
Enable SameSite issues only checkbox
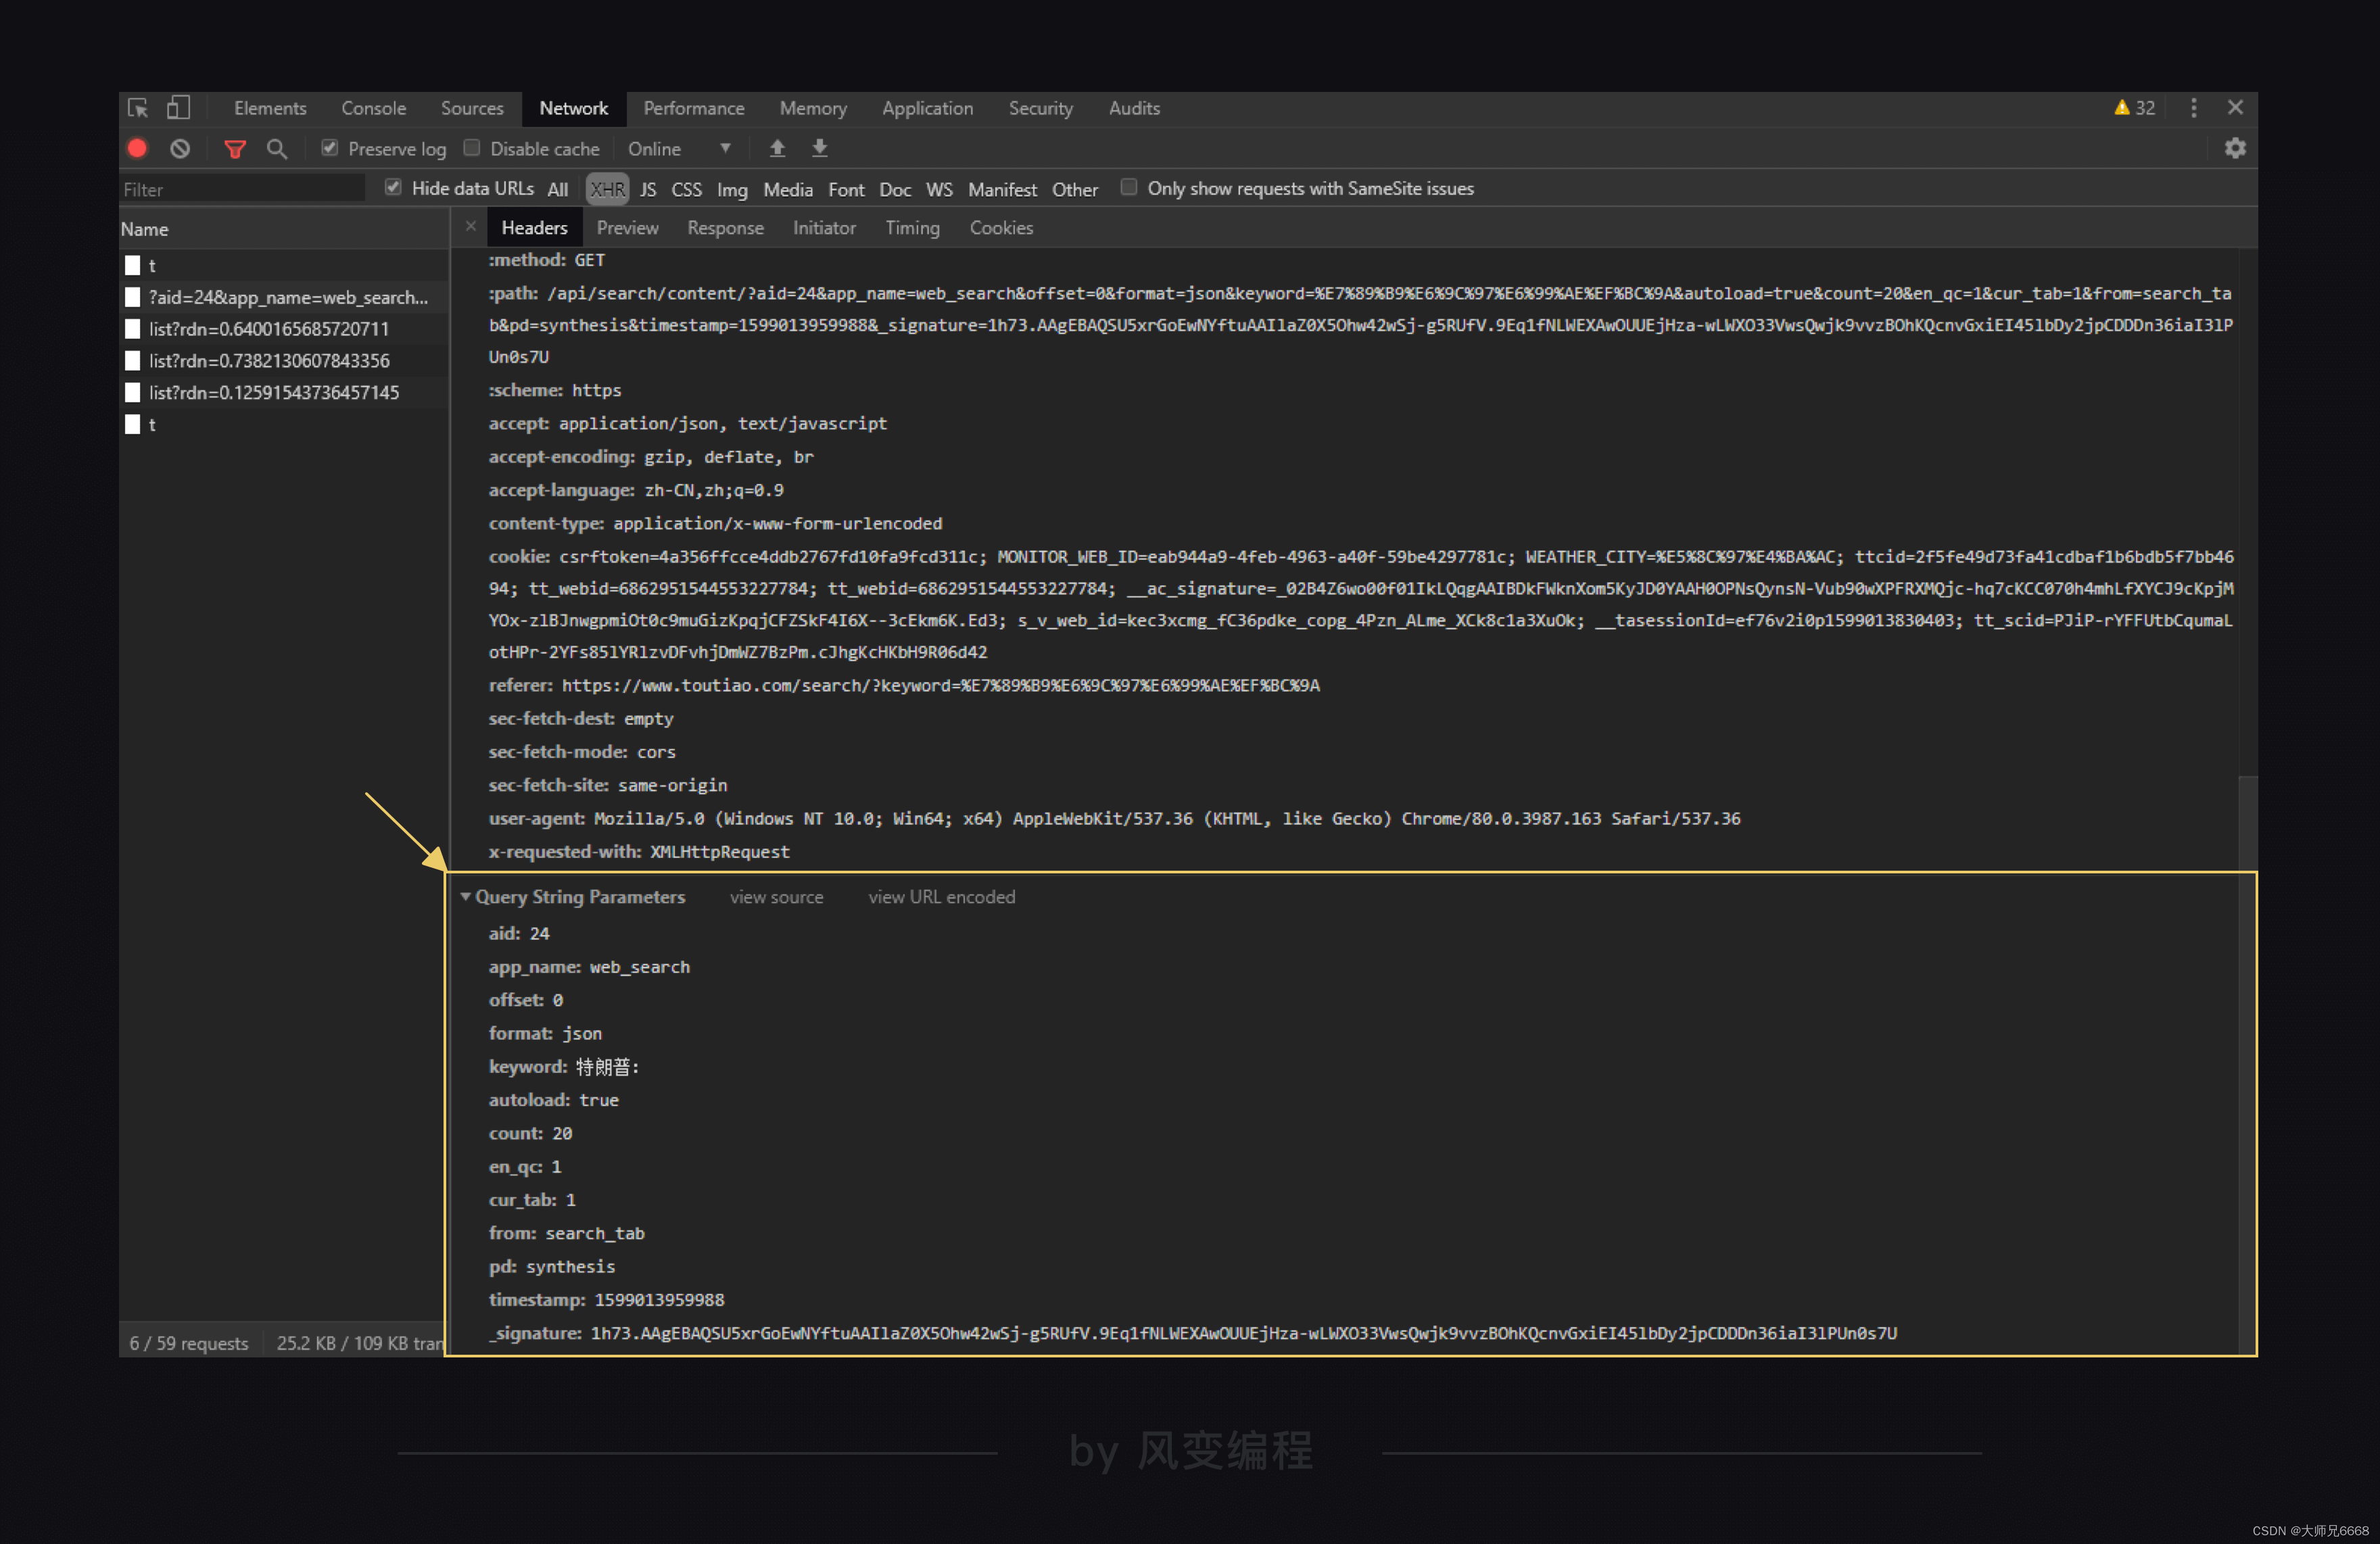(1129, 187)
